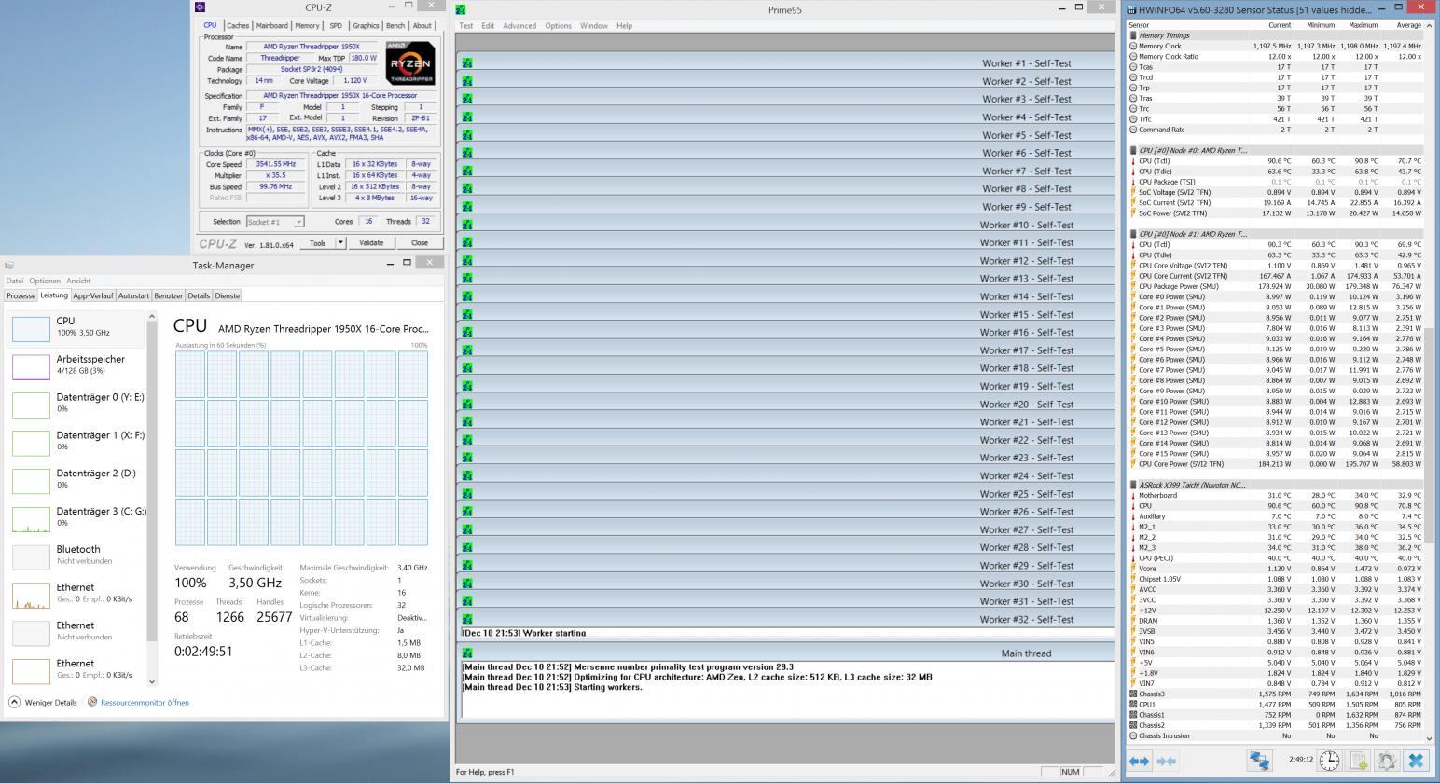Click the Ryzen Threadripper logo in CPU-Z
Viewport: 1440px width, 783px height.
410,63
